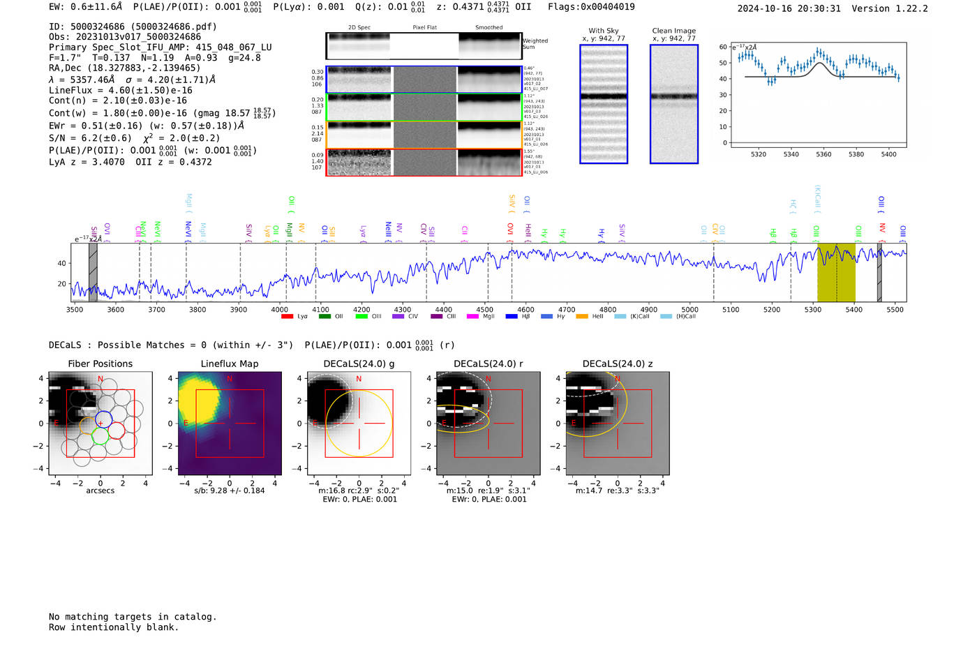Open the Lineflux Map panel
977x665 pixels.
point(230,423)
